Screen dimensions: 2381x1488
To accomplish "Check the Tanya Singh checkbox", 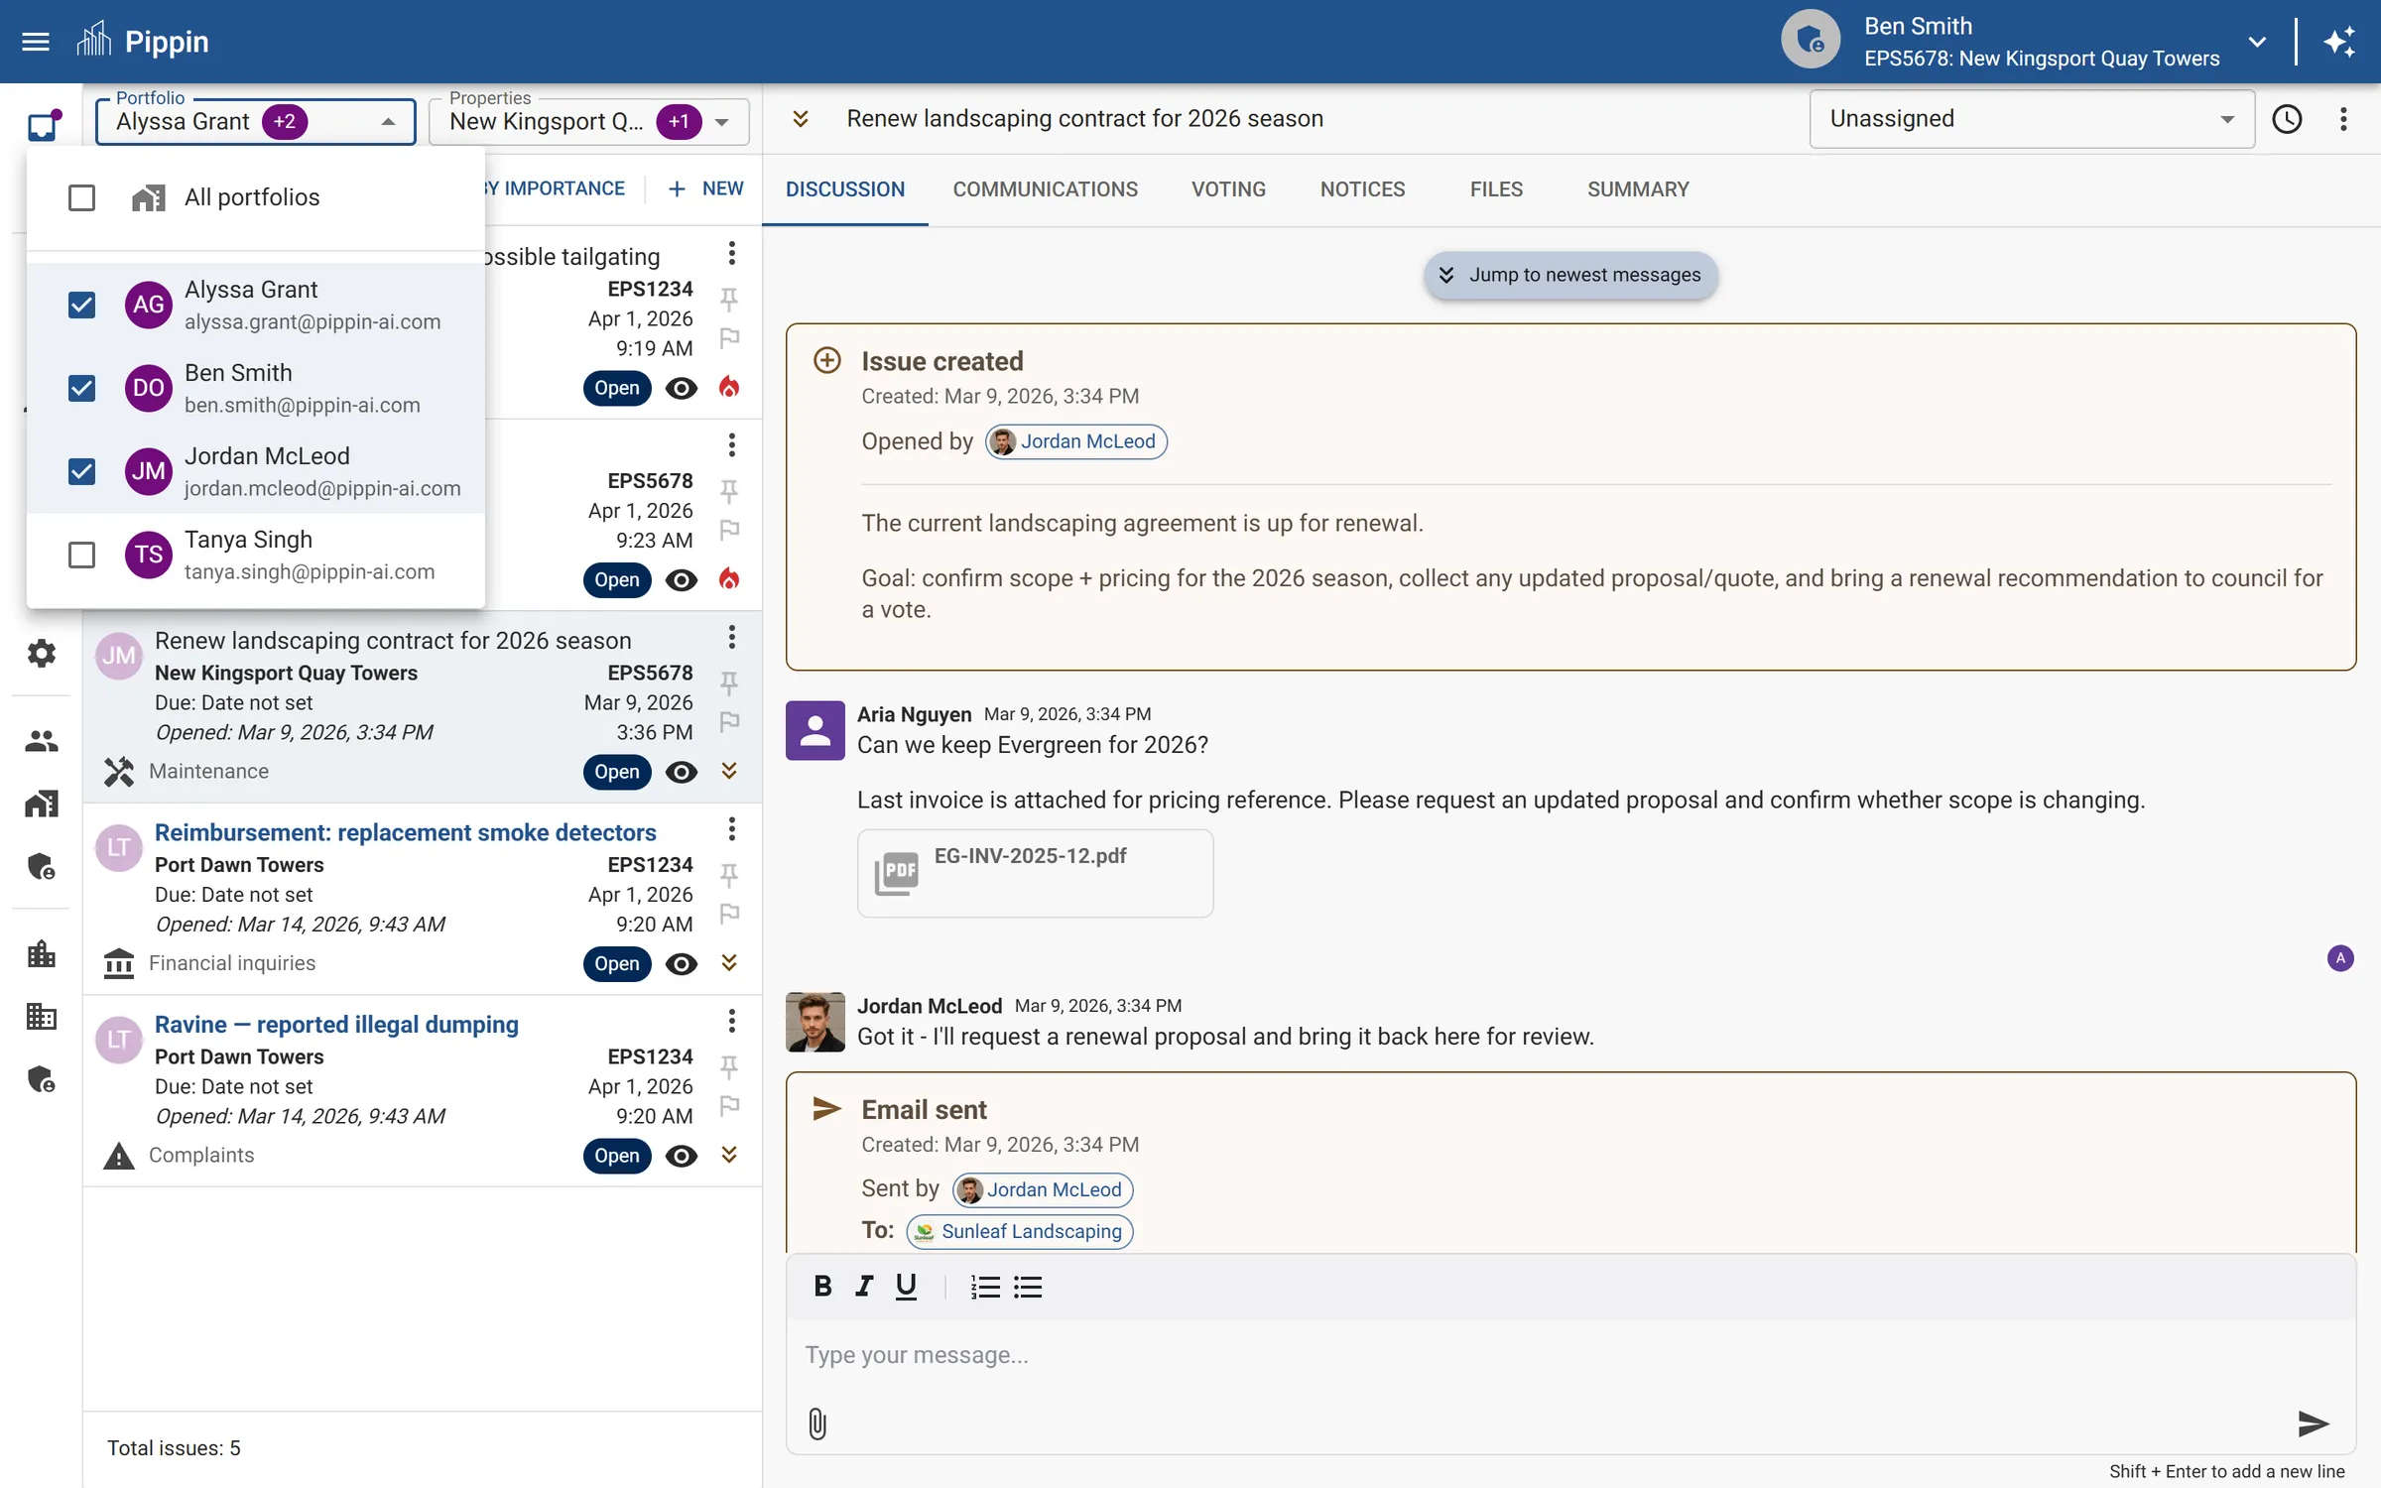I will coord(81,555).
